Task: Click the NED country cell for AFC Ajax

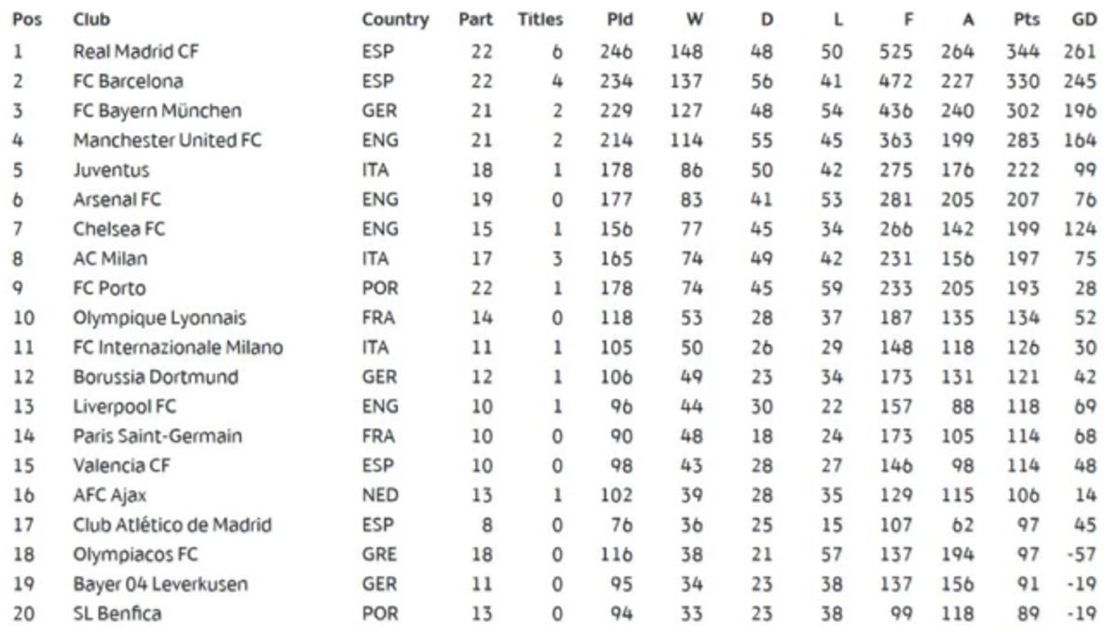Action: click(379, 496)
